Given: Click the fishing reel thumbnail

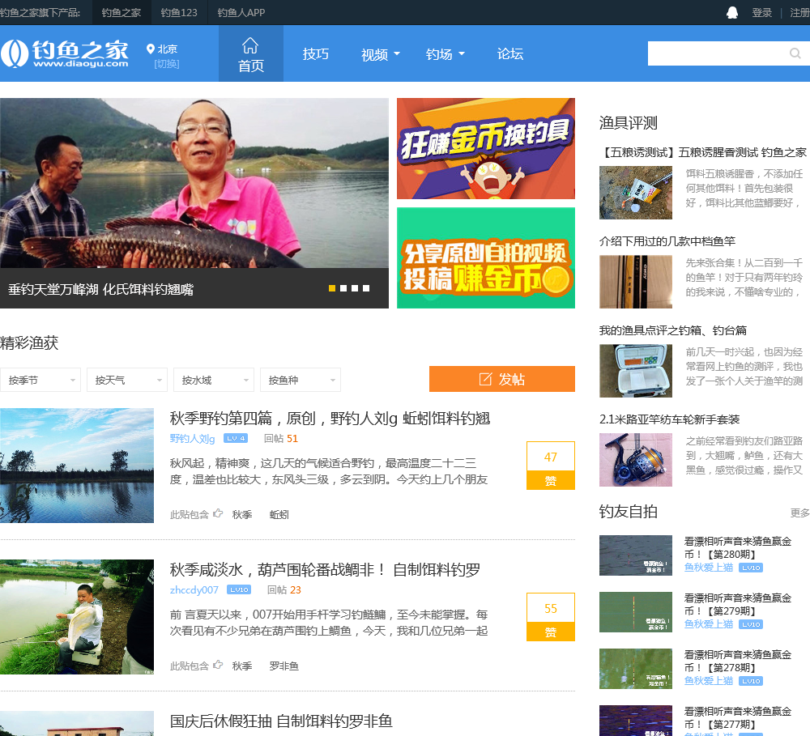Looking at the screenshot, I should tap(636, 460).
